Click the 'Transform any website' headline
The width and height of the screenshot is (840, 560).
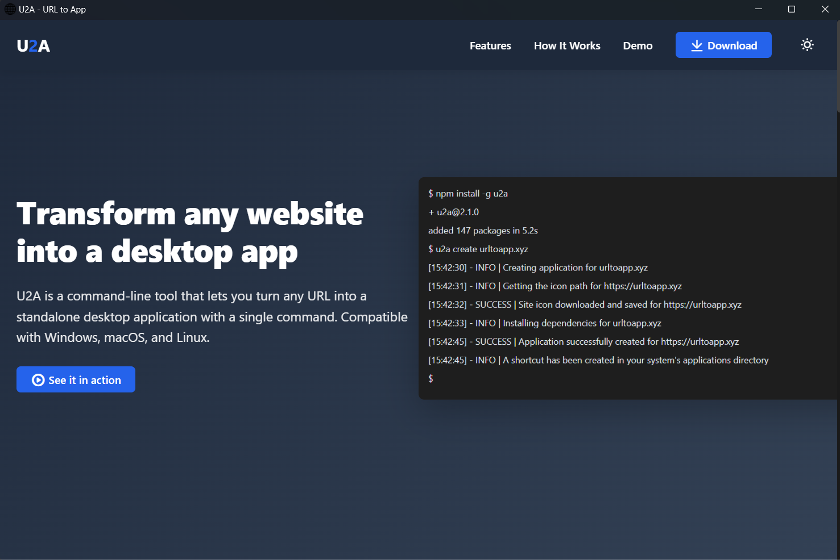tap(190, 232)
